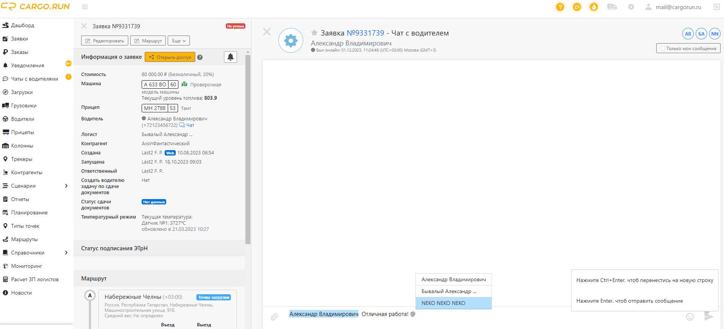This screenshot has width=724, height=329.
Task: Star the request 9331739 chat
Action: (x=314, y=33)
